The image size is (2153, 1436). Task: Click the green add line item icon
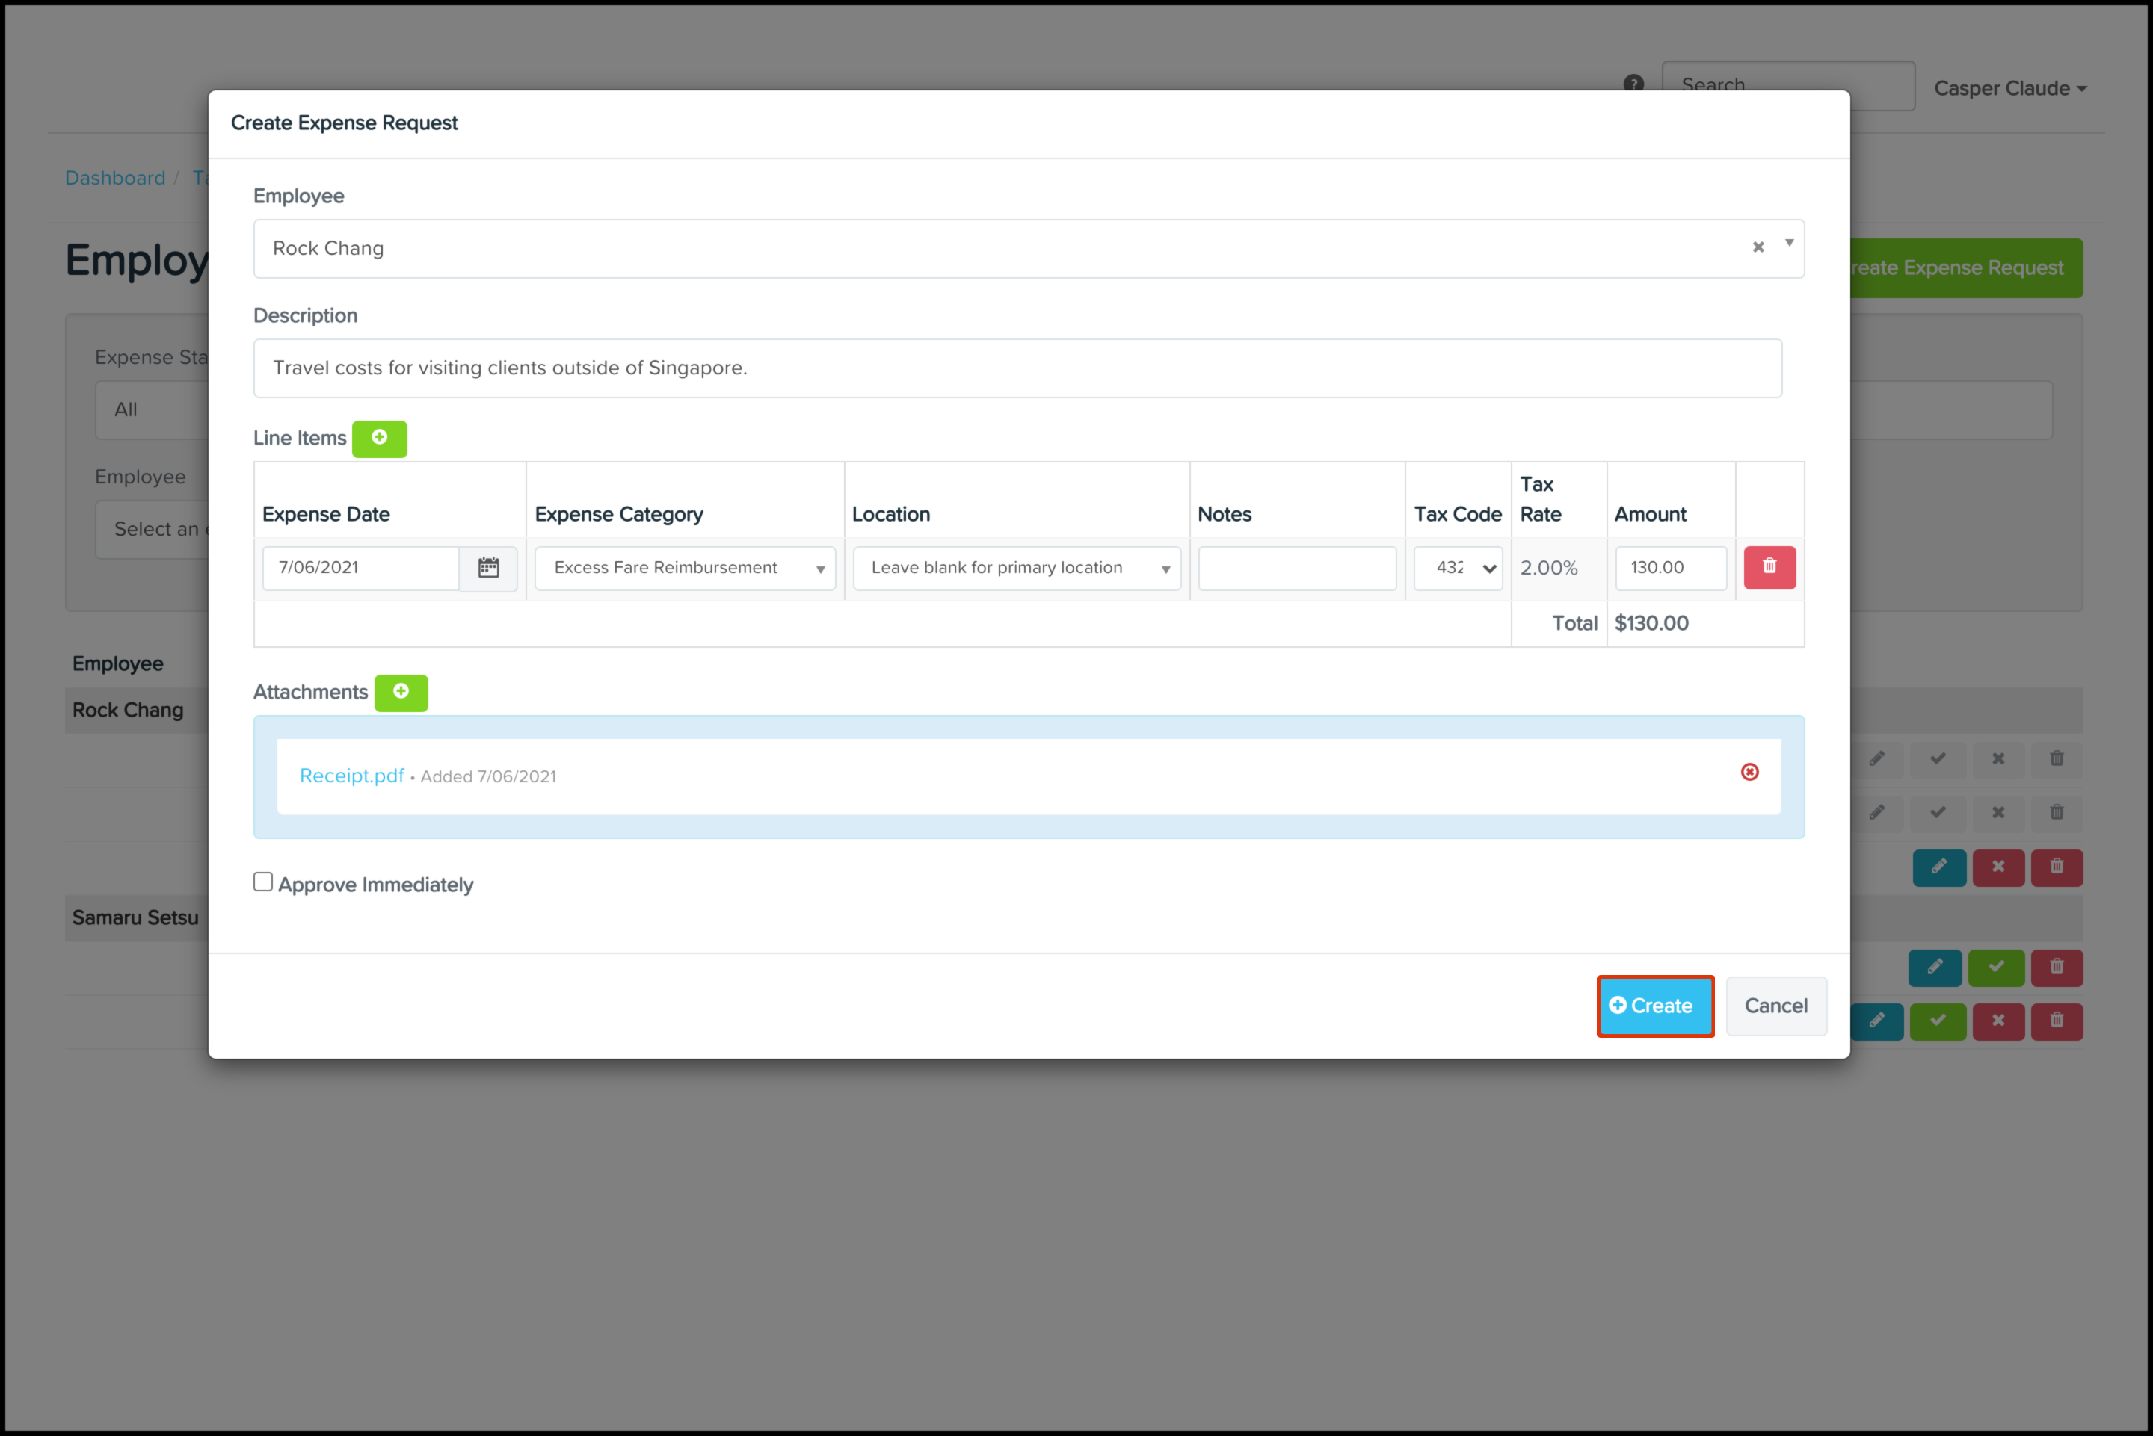pyautogui.click(x=379, y=438)
